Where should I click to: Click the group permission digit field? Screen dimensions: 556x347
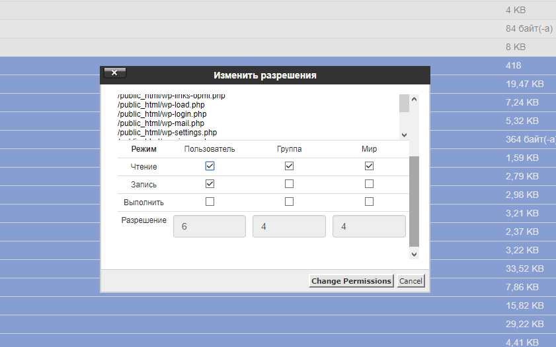pyautogui.click(x=289, y=226)
